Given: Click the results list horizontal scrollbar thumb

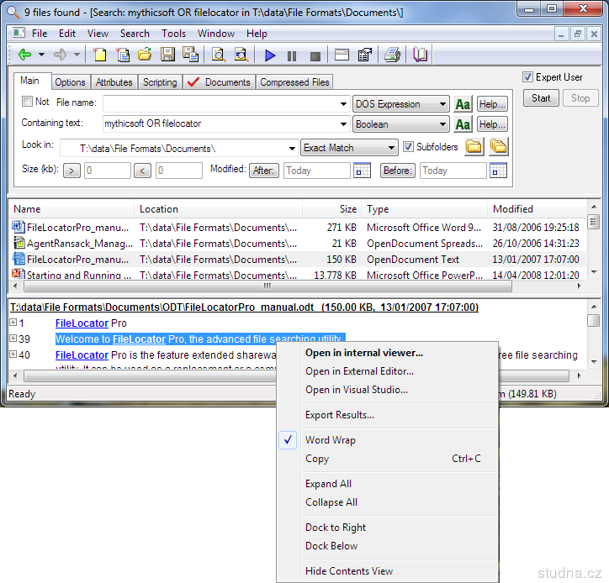Looking at the screenshot, I should [x=267, y=286].
